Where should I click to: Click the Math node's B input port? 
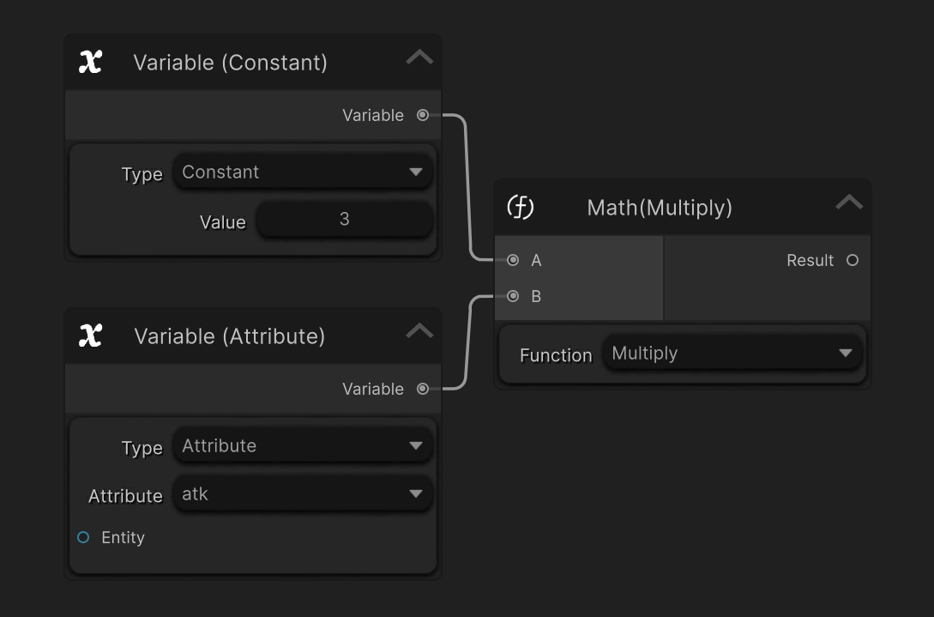pyautogui.click(x=513, y=296)
